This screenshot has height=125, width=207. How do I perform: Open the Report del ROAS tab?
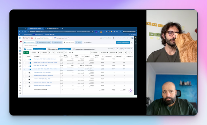coord(69,42)
